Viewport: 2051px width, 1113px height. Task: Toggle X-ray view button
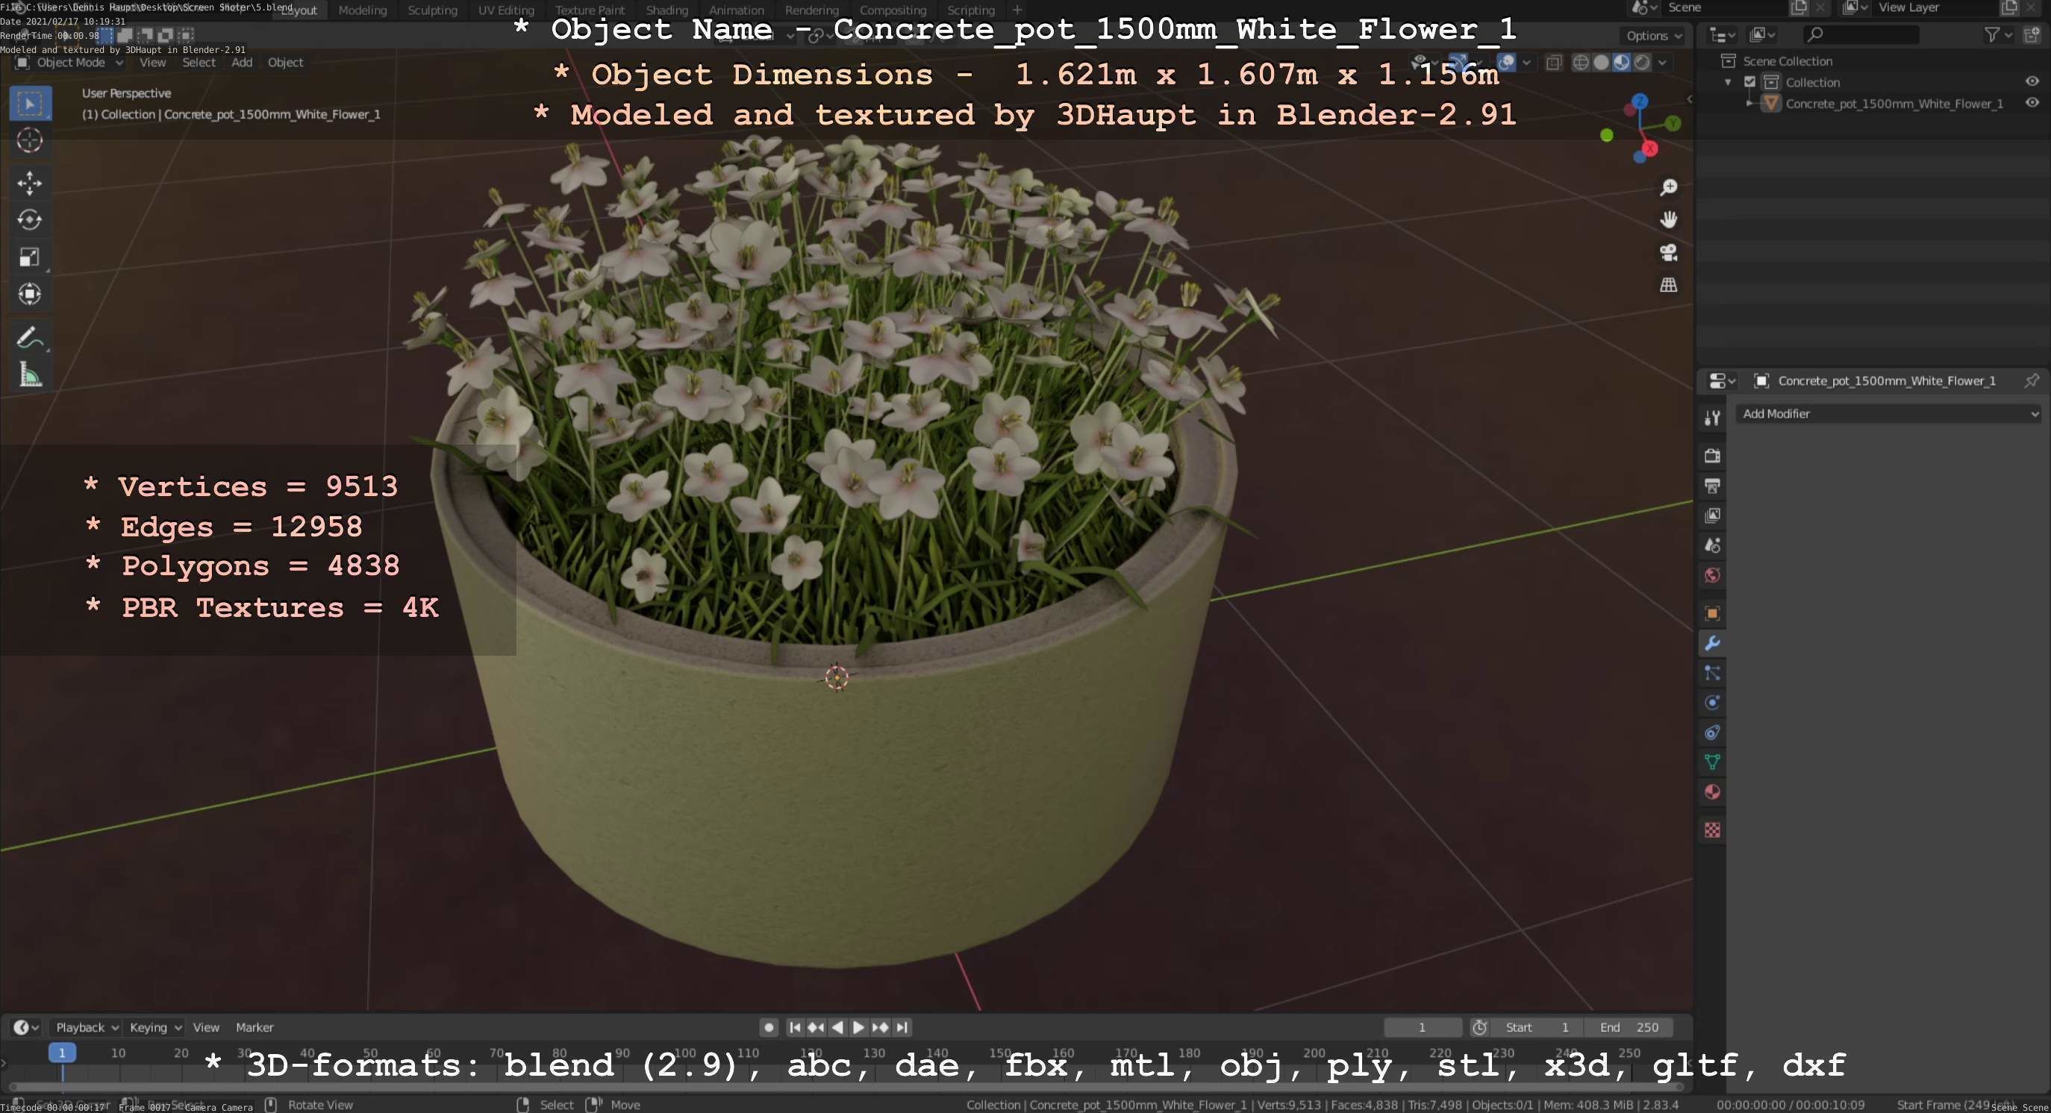[x=1553, y=63]
